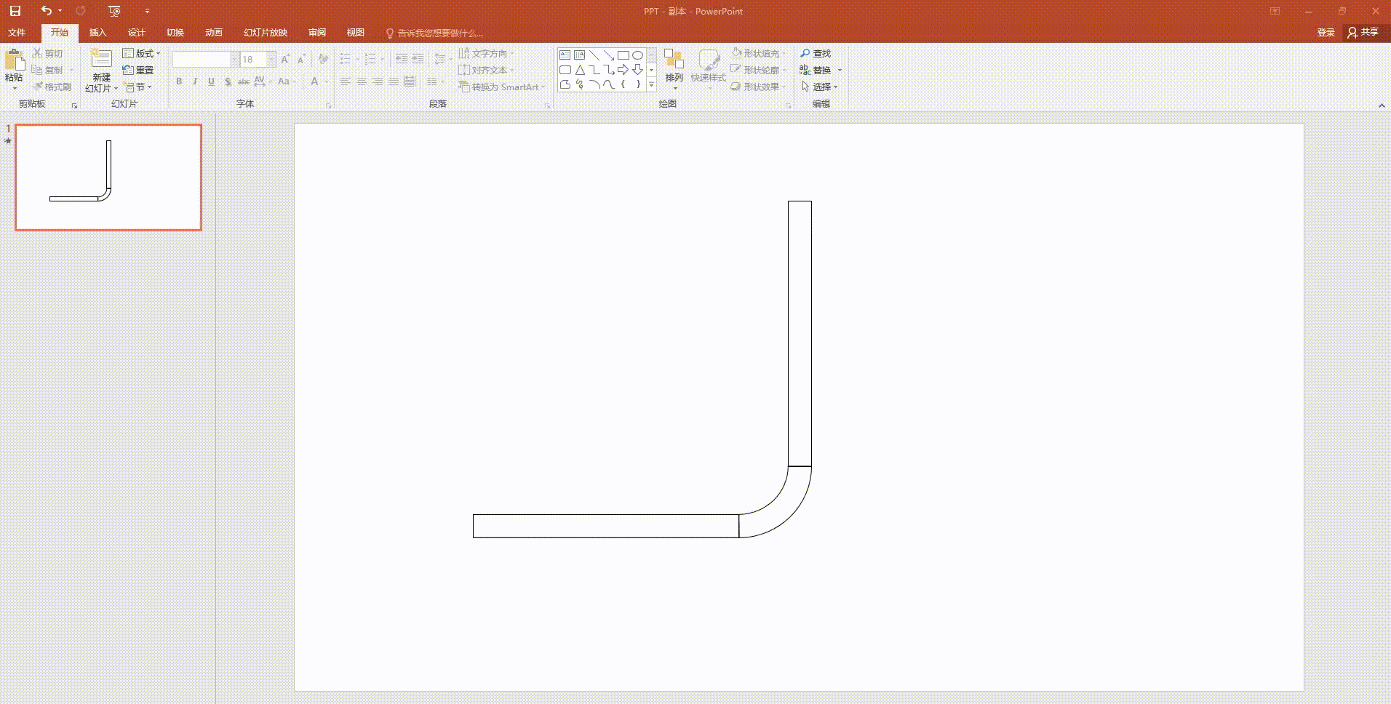Choose the right block arrow shape

pyautogui.click(x=623, y=70)
